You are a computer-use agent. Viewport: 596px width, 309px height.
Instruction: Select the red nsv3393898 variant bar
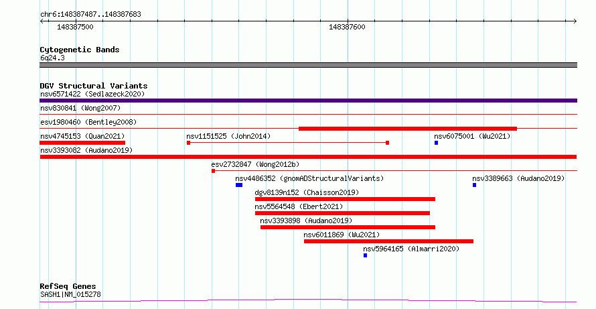[x=348, y=227]
